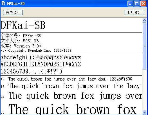
Task: Click the vertical scrollbar thumb
Action: tap(144, 46)
